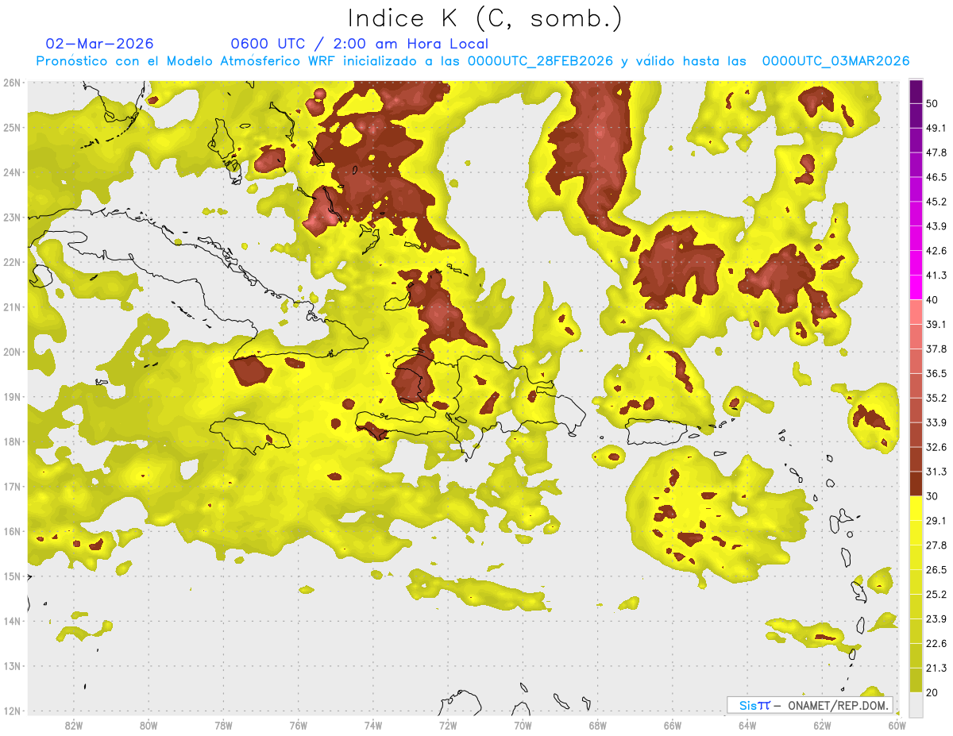This screenshot has height=736, width=953.
Task: Click the 36.5 legend value
Action: coord(936,373)
